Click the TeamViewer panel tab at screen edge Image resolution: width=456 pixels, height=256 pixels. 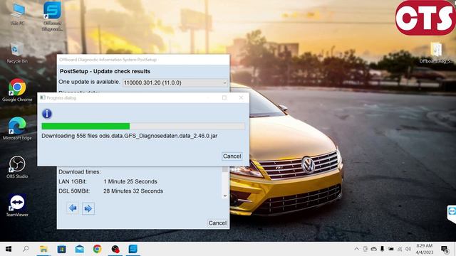point(452,213)
